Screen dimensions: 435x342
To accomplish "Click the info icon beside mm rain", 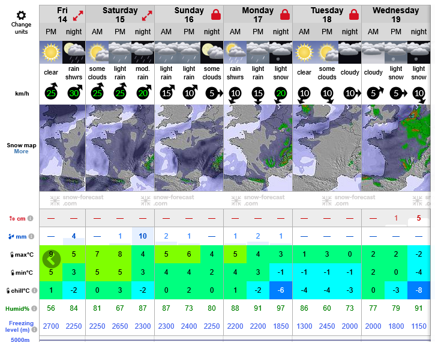I will pyautogui.click(x=31, y=236).
